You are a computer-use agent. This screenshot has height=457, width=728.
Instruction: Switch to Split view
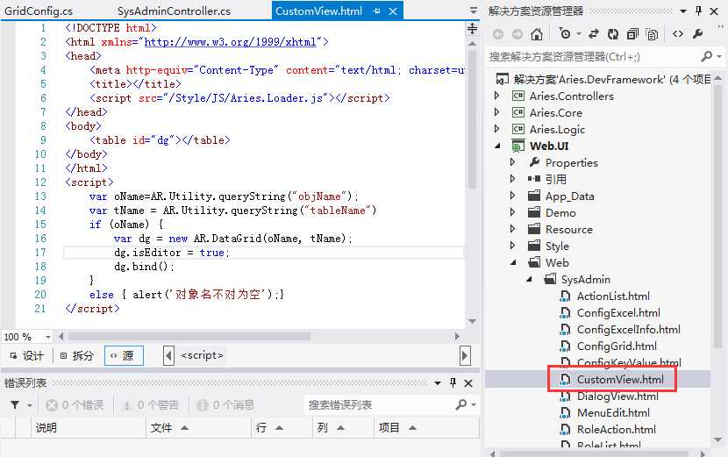[x=77, y=356]
